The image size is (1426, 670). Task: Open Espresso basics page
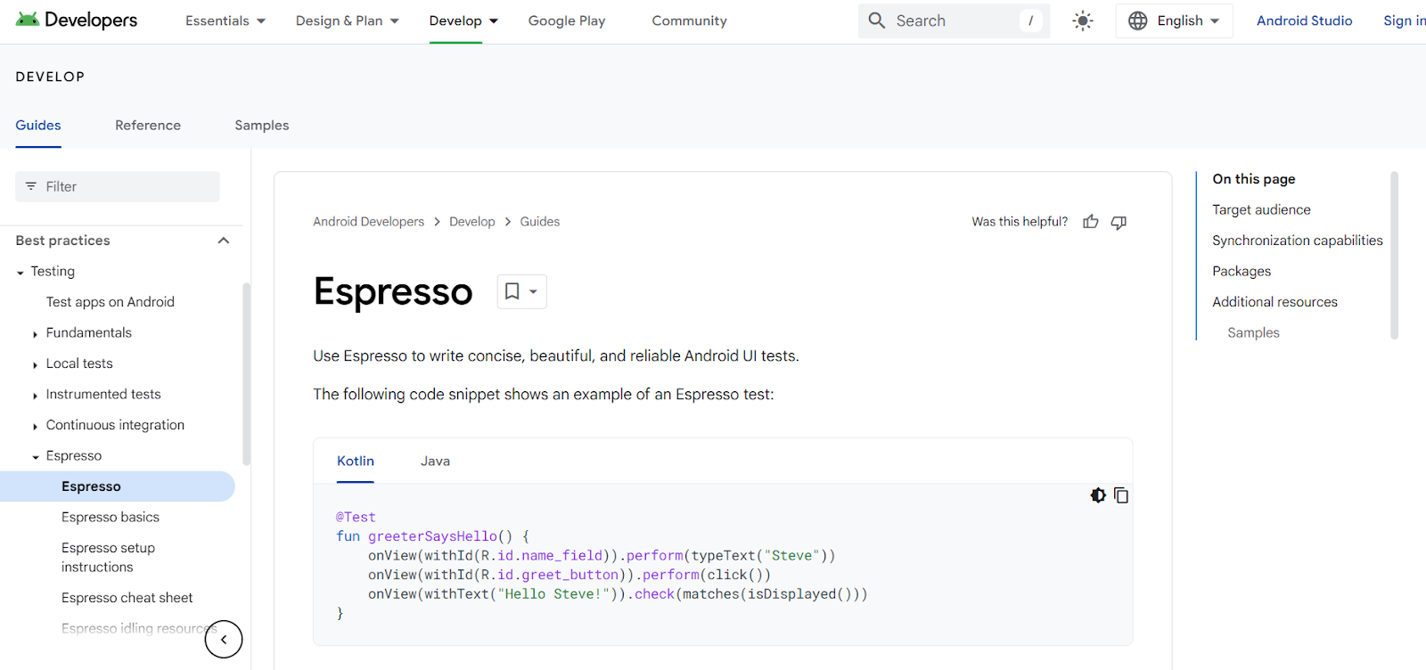(111, 517)
